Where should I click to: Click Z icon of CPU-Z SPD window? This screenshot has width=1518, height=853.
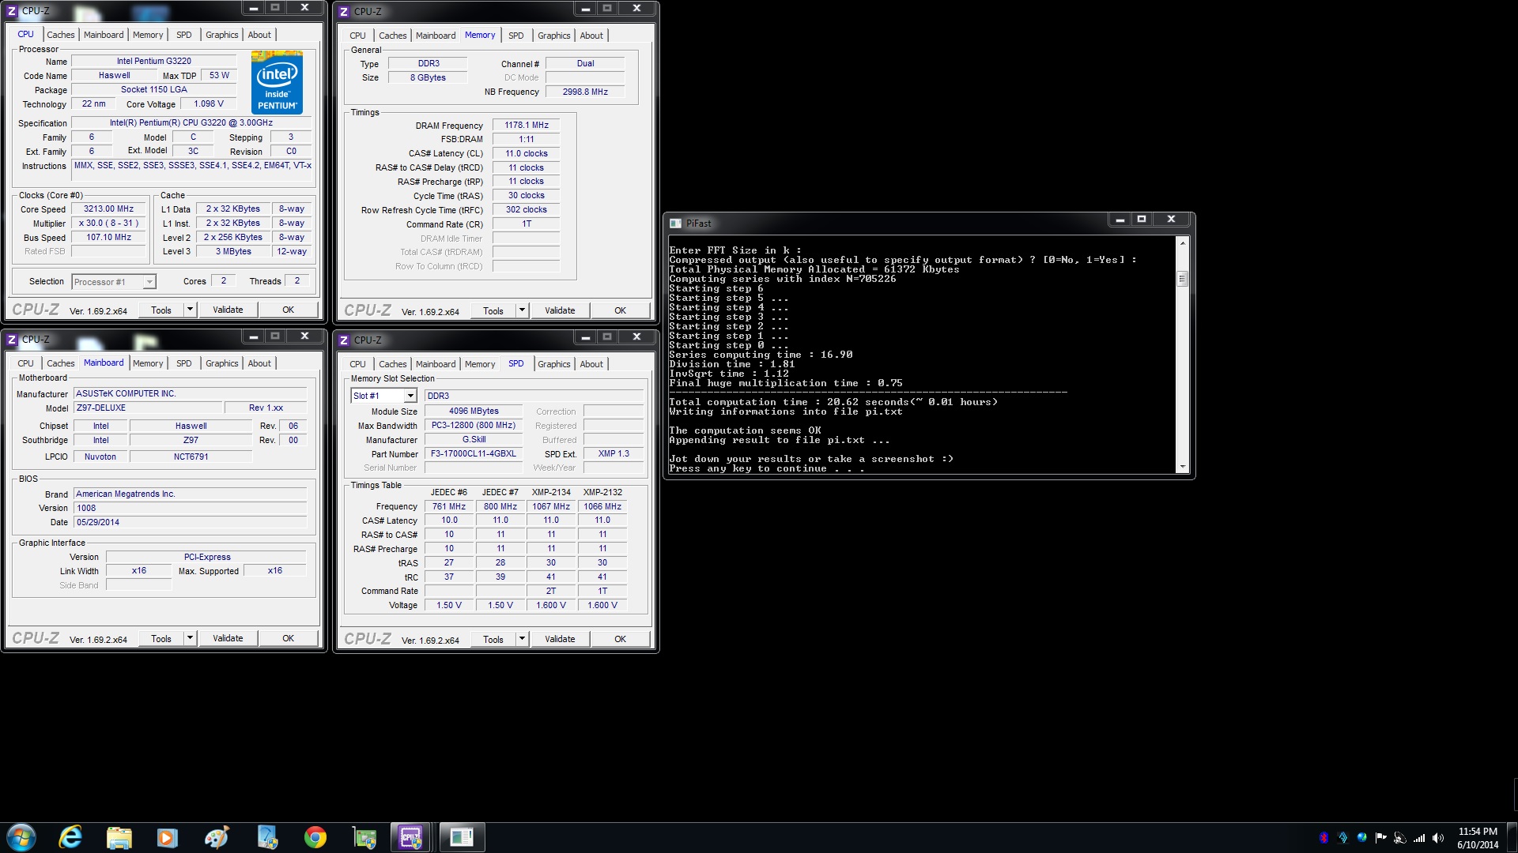coord(344,340)
